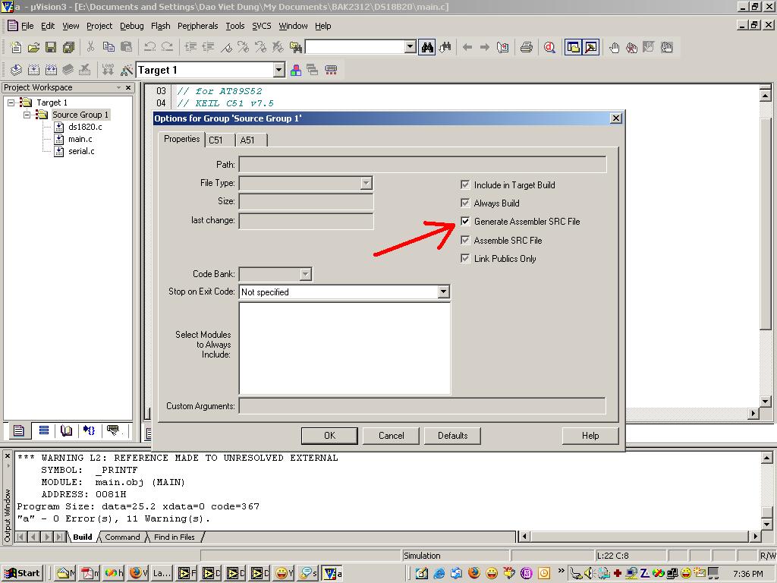
Task: Click the OK button in dialog
Action: click(x=329, y=436)
